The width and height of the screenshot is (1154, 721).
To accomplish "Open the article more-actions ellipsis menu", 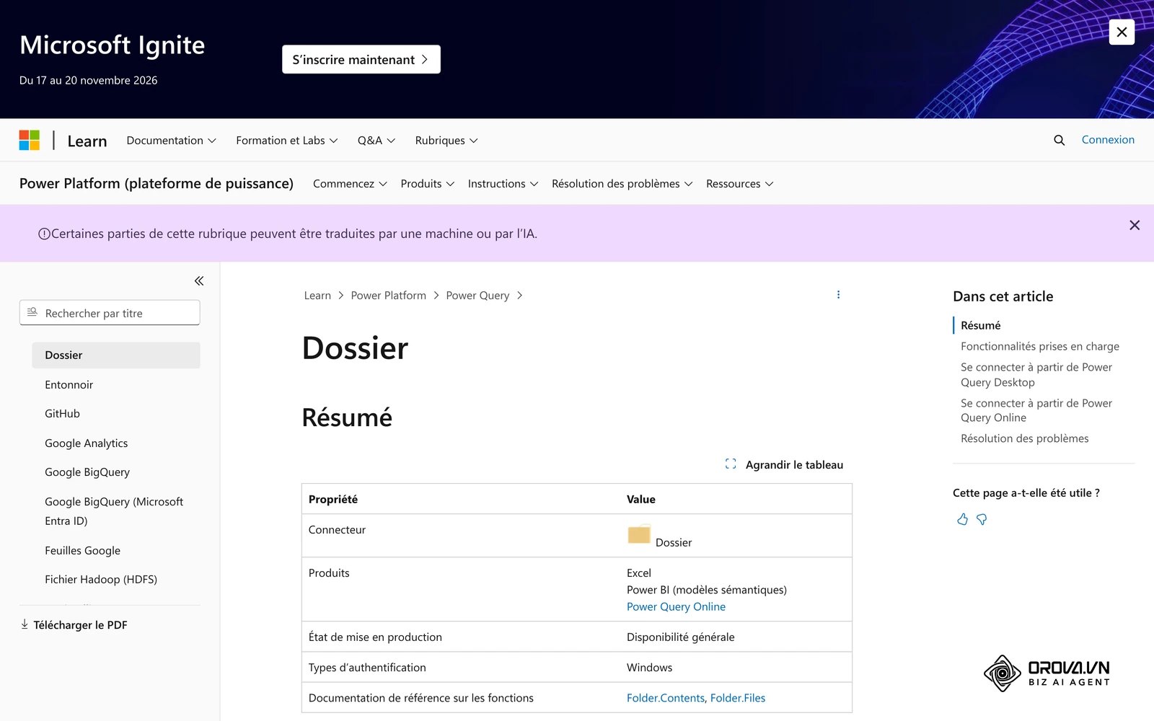I will click(838, 295).
